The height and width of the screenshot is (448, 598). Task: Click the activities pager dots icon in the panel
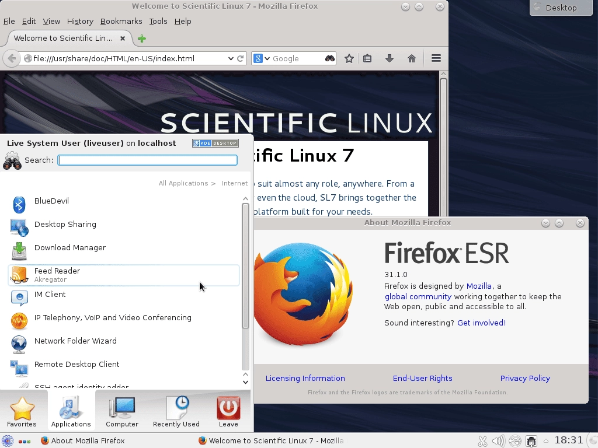[25, 441]
